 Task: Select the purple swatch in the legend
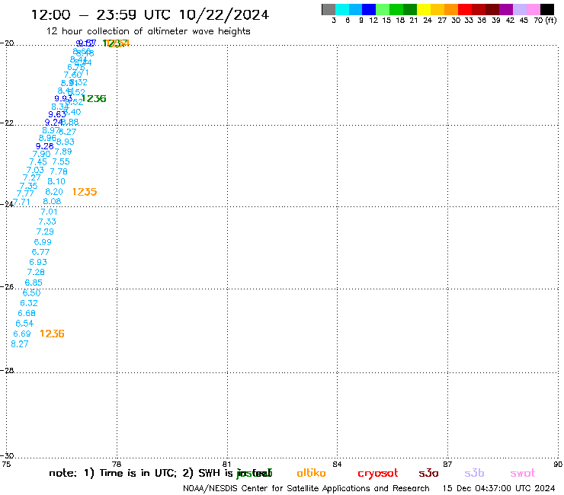tap(506, 9)
